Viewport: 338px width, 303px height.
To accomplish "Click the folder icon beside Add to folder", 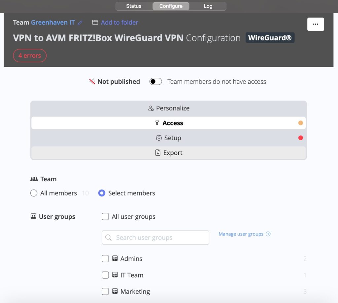I will (95, 22).
